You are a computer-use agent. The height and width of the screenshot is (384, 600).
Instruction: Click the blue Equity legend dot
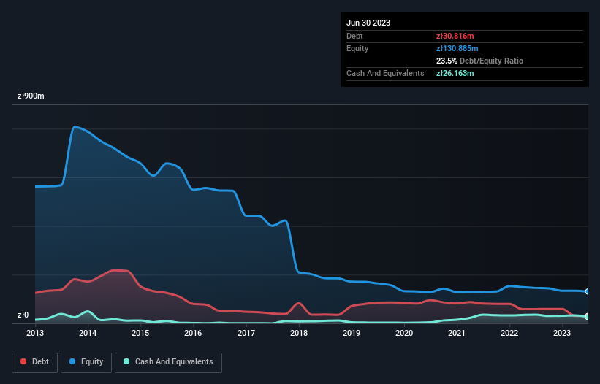point(72,361)
